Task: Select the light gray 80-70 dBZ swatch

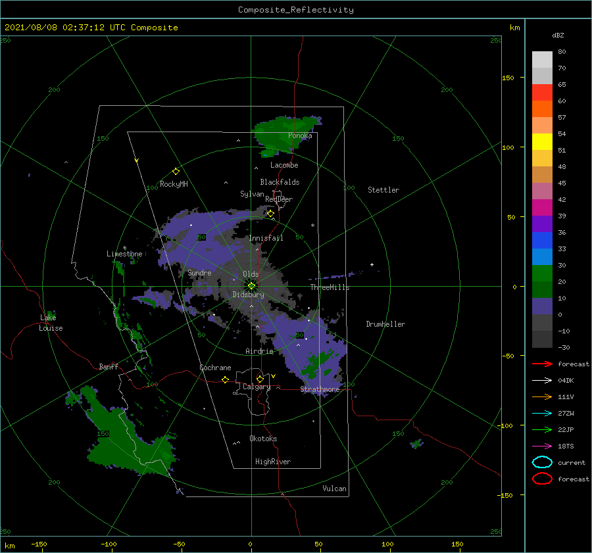Action: (x=542, y=60)
